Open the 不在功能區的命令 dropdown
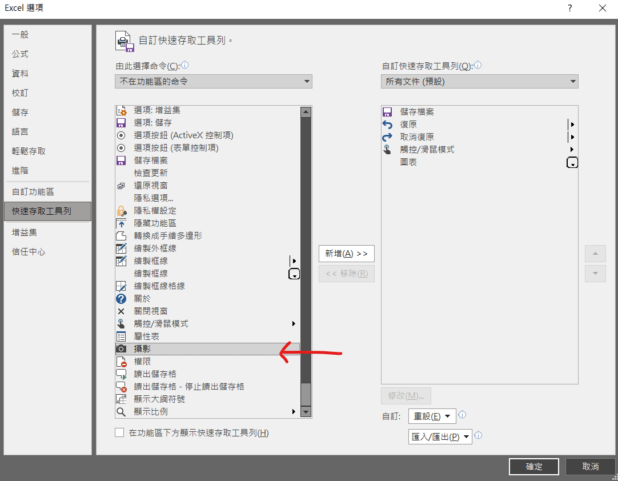The height and width of the screenshot is (481, 618). click(213, 81)
